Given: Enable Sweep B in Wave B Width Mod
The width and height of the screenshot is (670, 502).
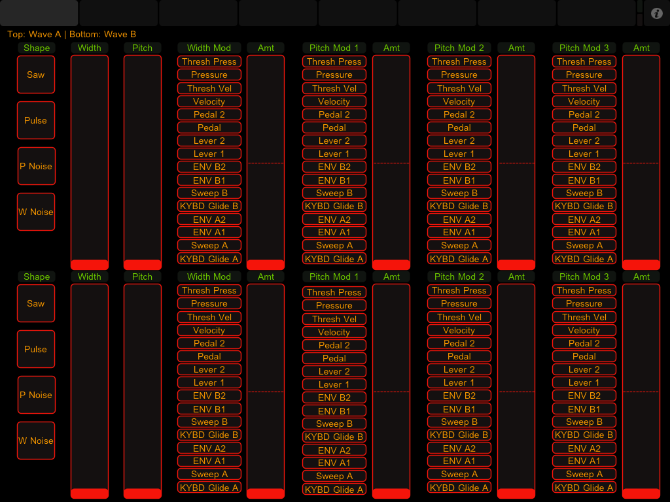Looking at the screenshot, I should (209, 422).
